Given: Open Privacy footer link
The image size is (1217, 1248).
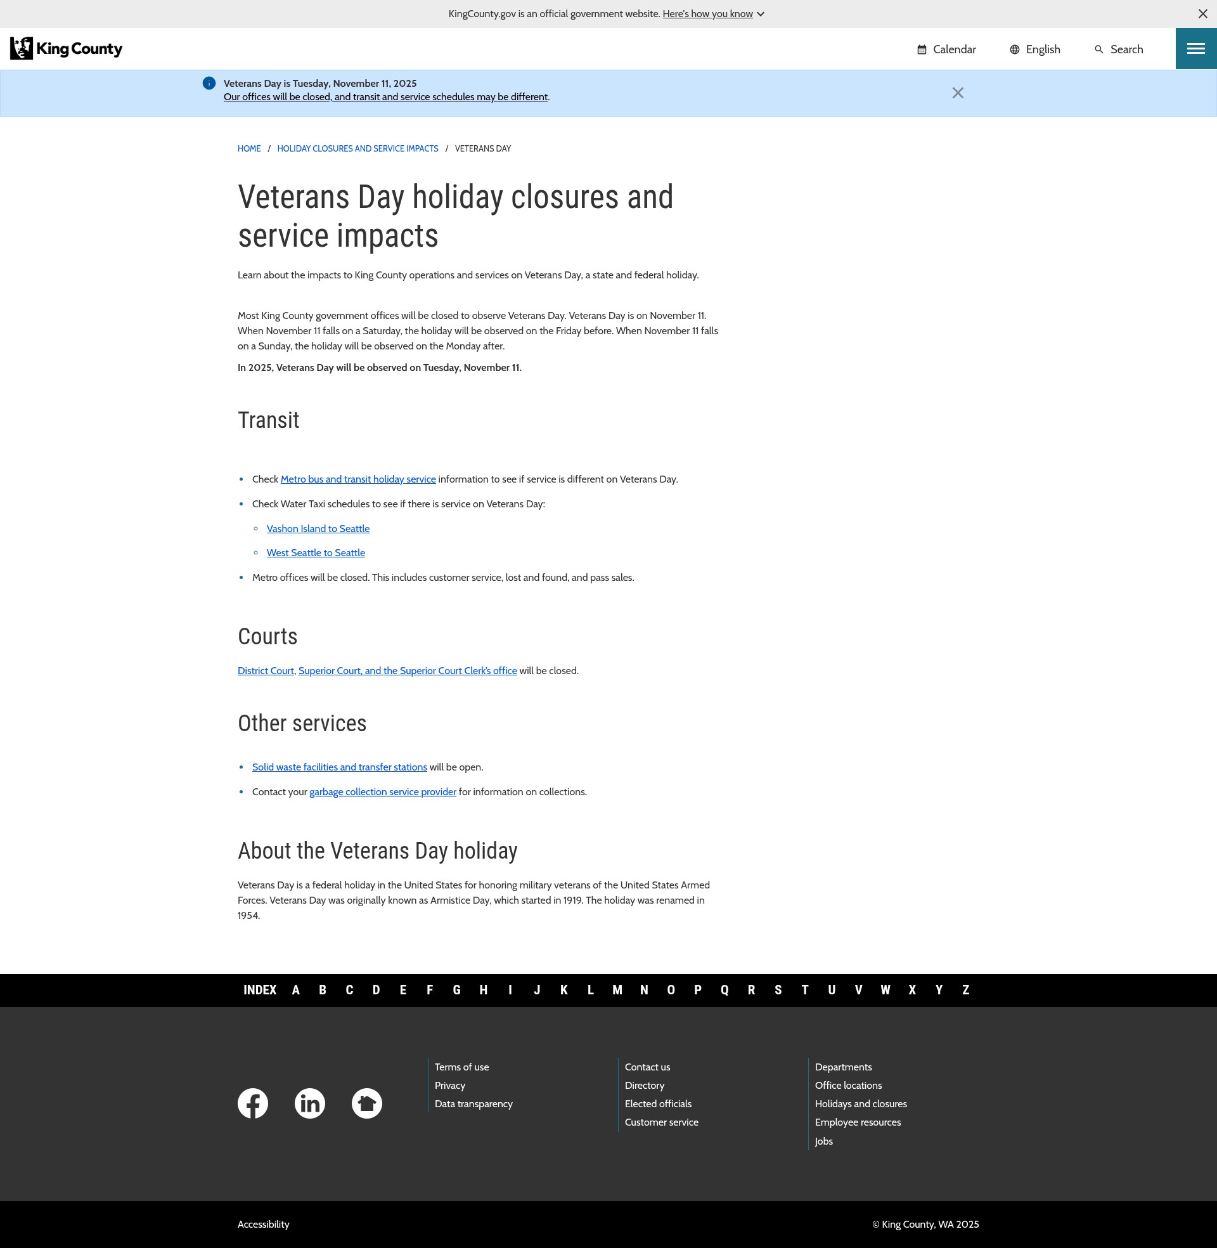Looking at the screenshot, I should (450, 1086).
